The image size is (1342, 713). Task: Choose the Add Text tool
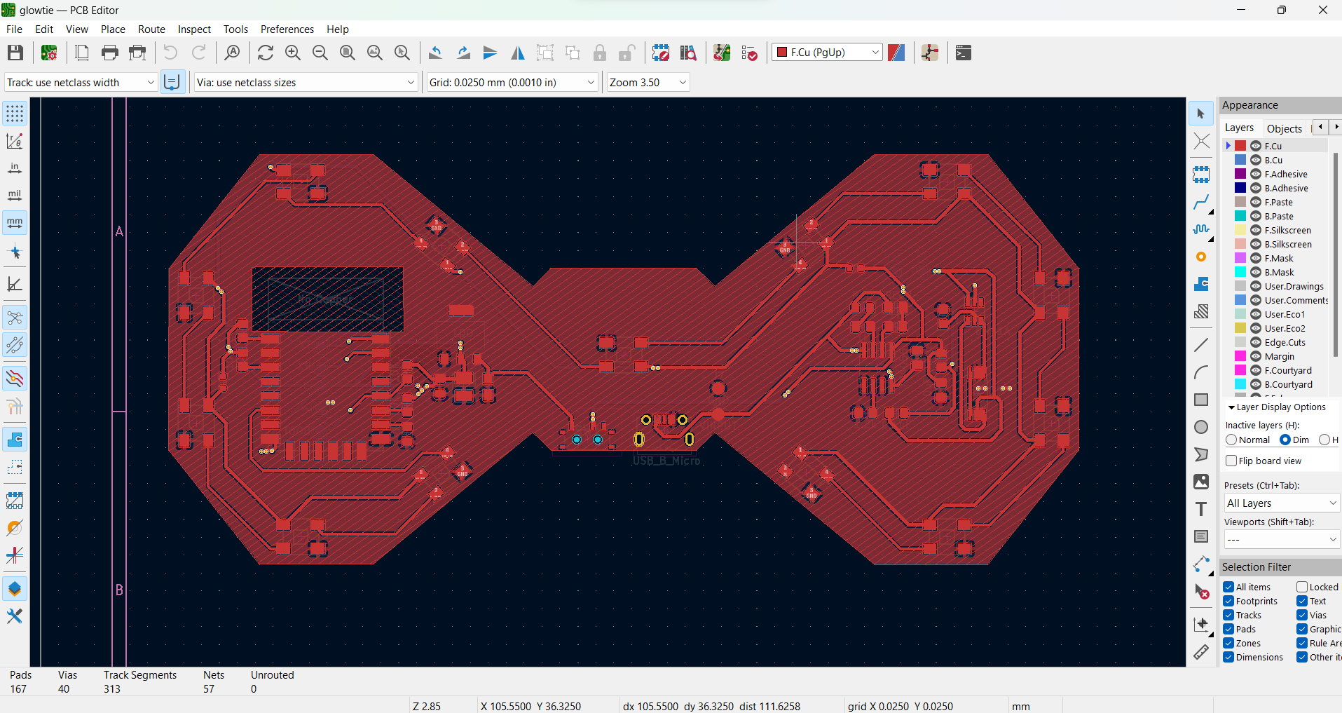(1201, 509)
